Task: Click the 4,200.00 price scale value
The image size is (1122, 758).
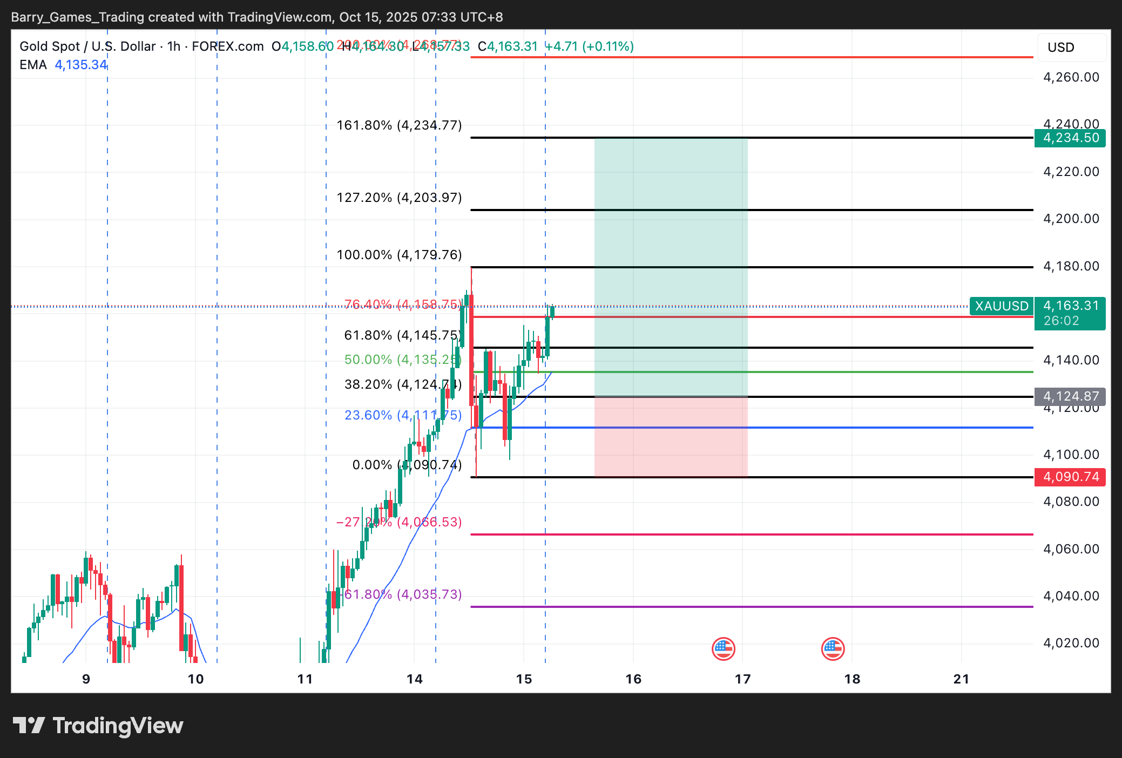Action: (1071, 219)
